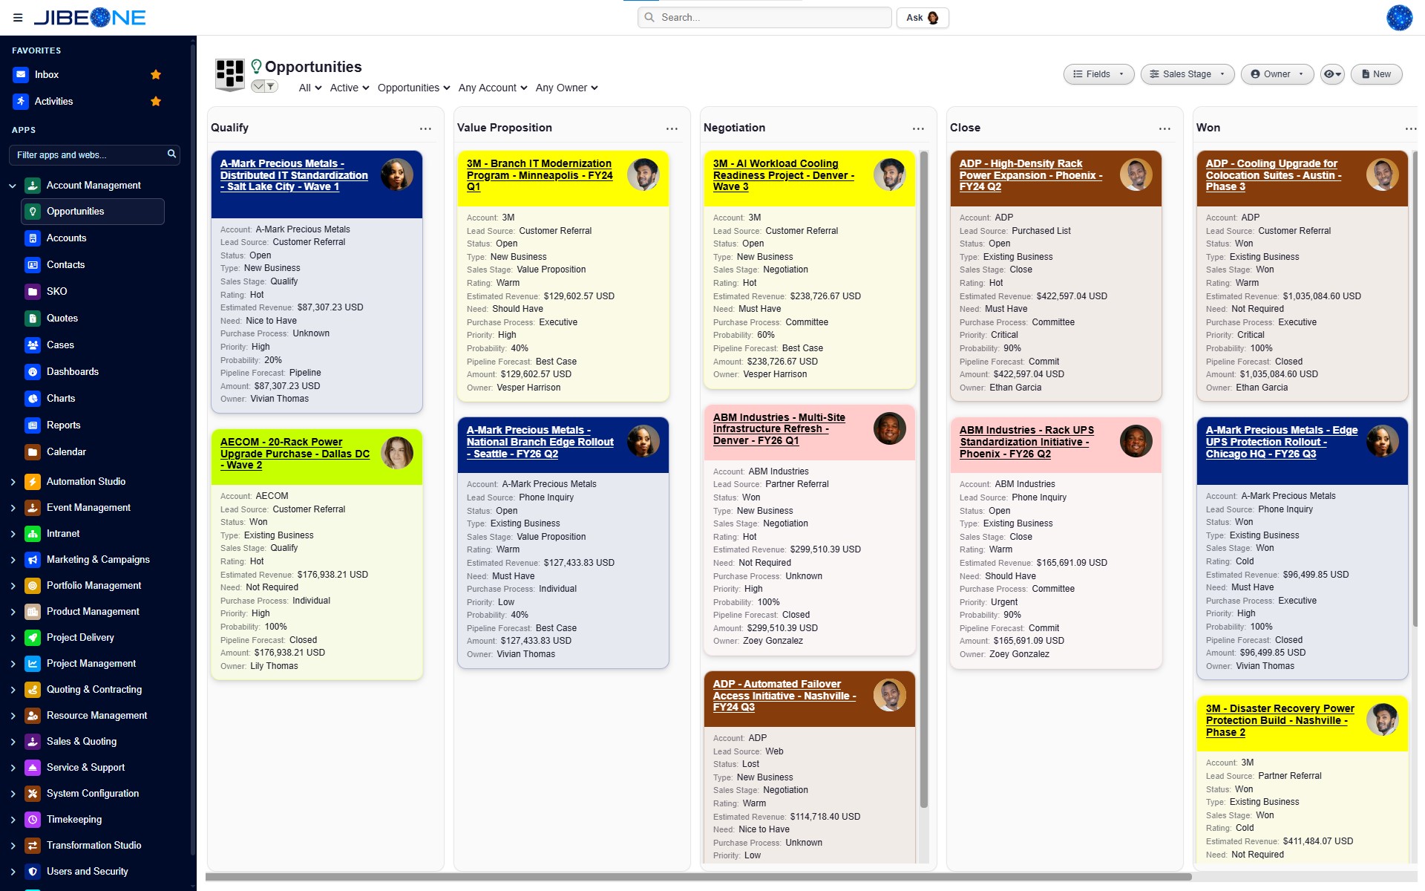Open the All filter dropdown
This screenshot has width=1425, height=891.
coord(310,88)
